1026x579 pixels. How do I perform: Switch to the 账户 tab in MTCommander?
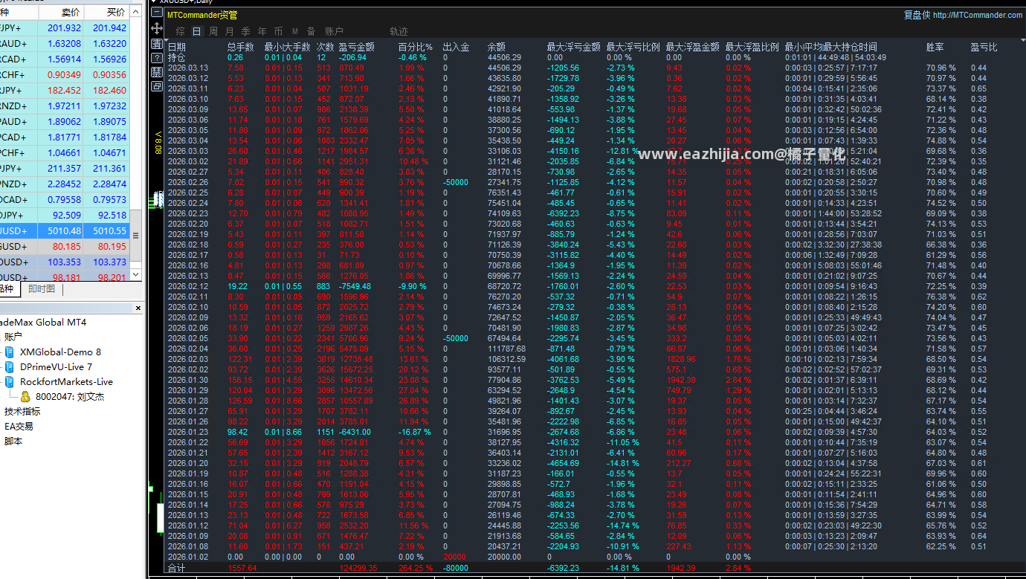pos(334,31)
